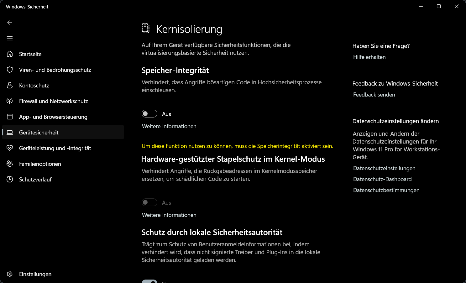The width and height of the screenshot is (466, 283).
Task: Click the laptop icon for Gerätesicherheit
Action: click(10, 132)
